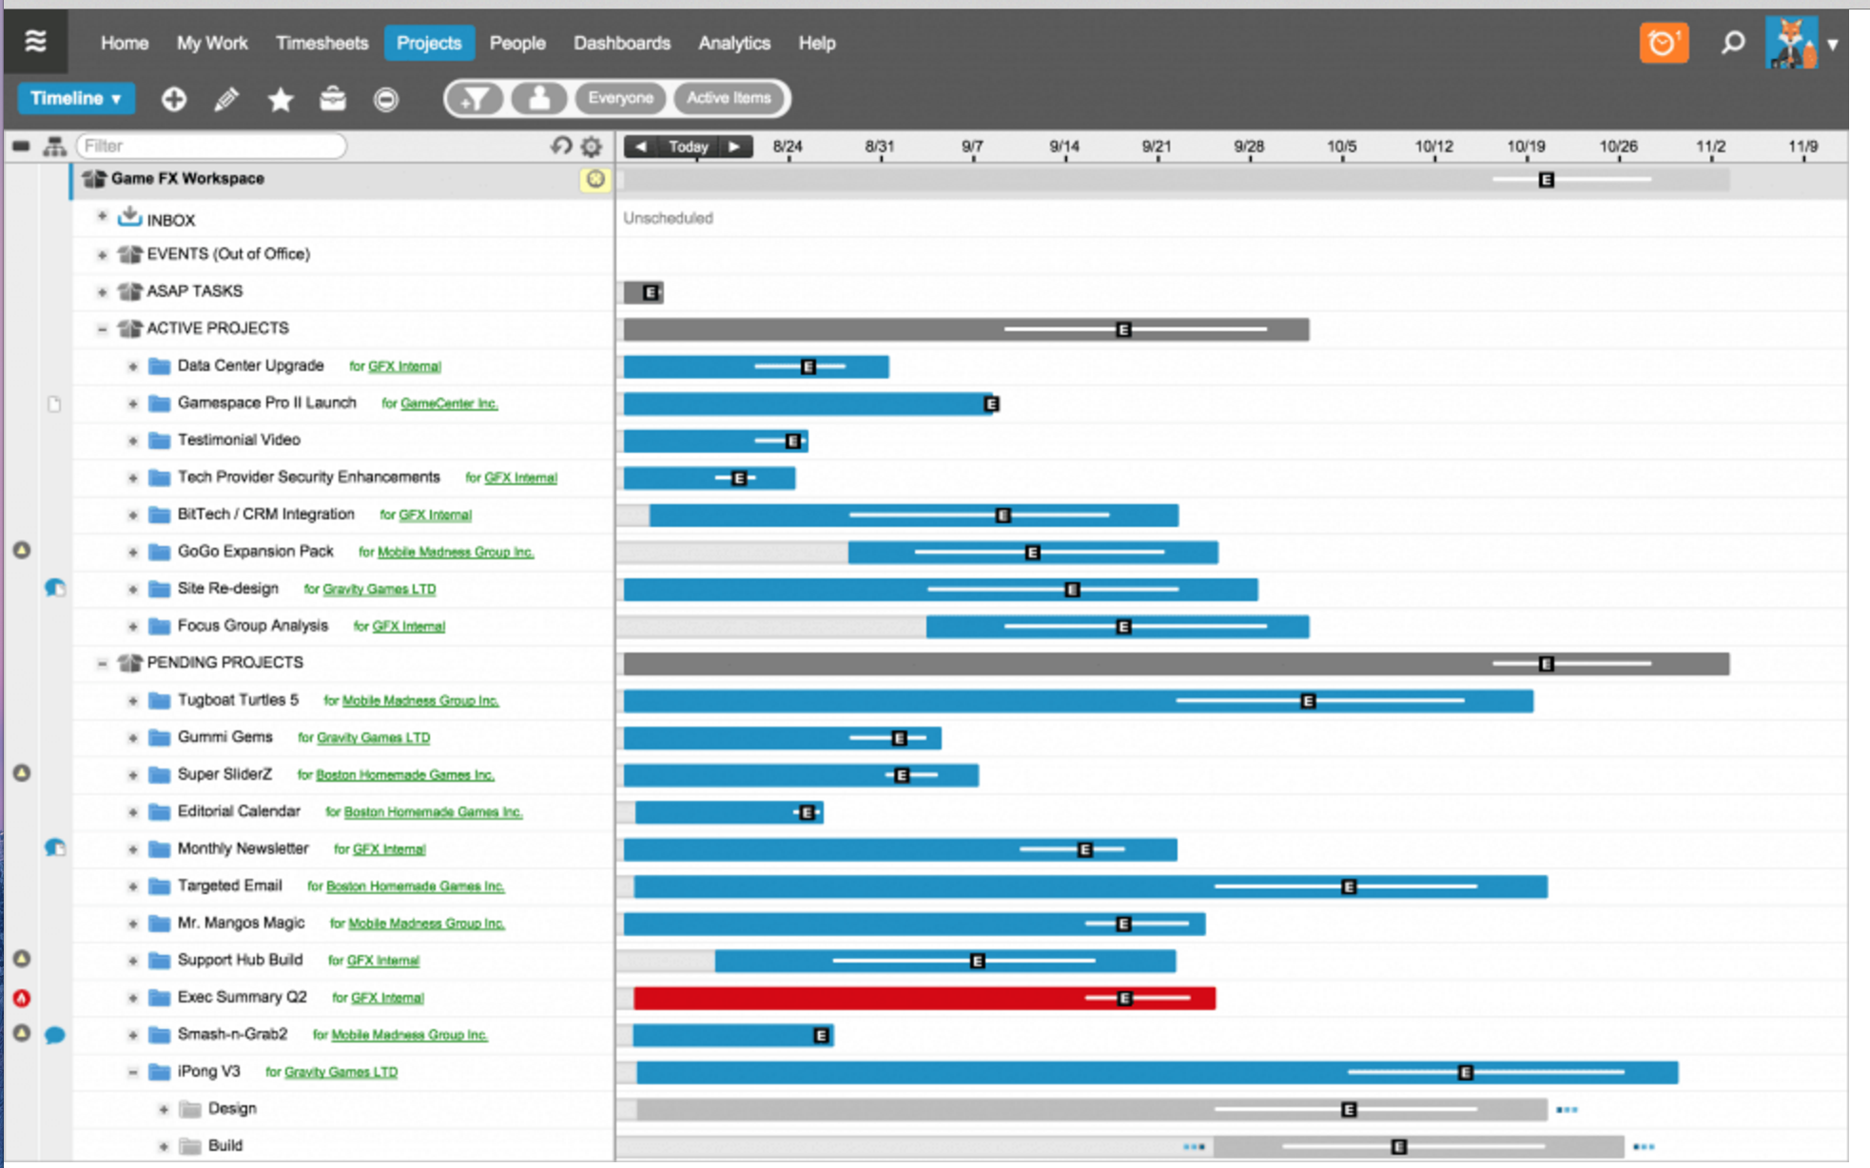
Task: Open the Dashboards menu tab
Action: click(621, 43)
